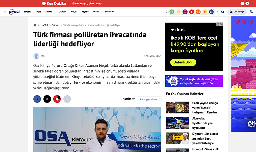Viewport: 256px width, 152px height.
Task: Open more share options (three dots)
Action: (67, 99)
